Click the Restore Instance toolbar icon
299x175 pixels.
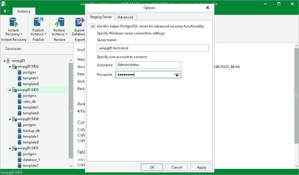60,22
